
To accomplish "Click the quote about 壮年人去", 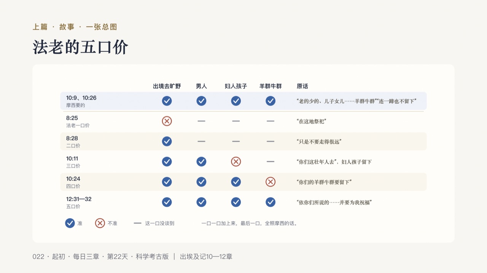I will pos(334,162).
